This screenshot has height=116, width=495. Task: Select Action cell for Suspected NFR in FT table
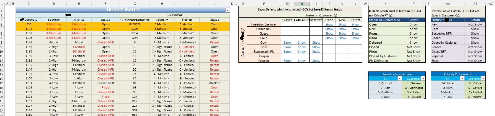[x=475, y=33]
